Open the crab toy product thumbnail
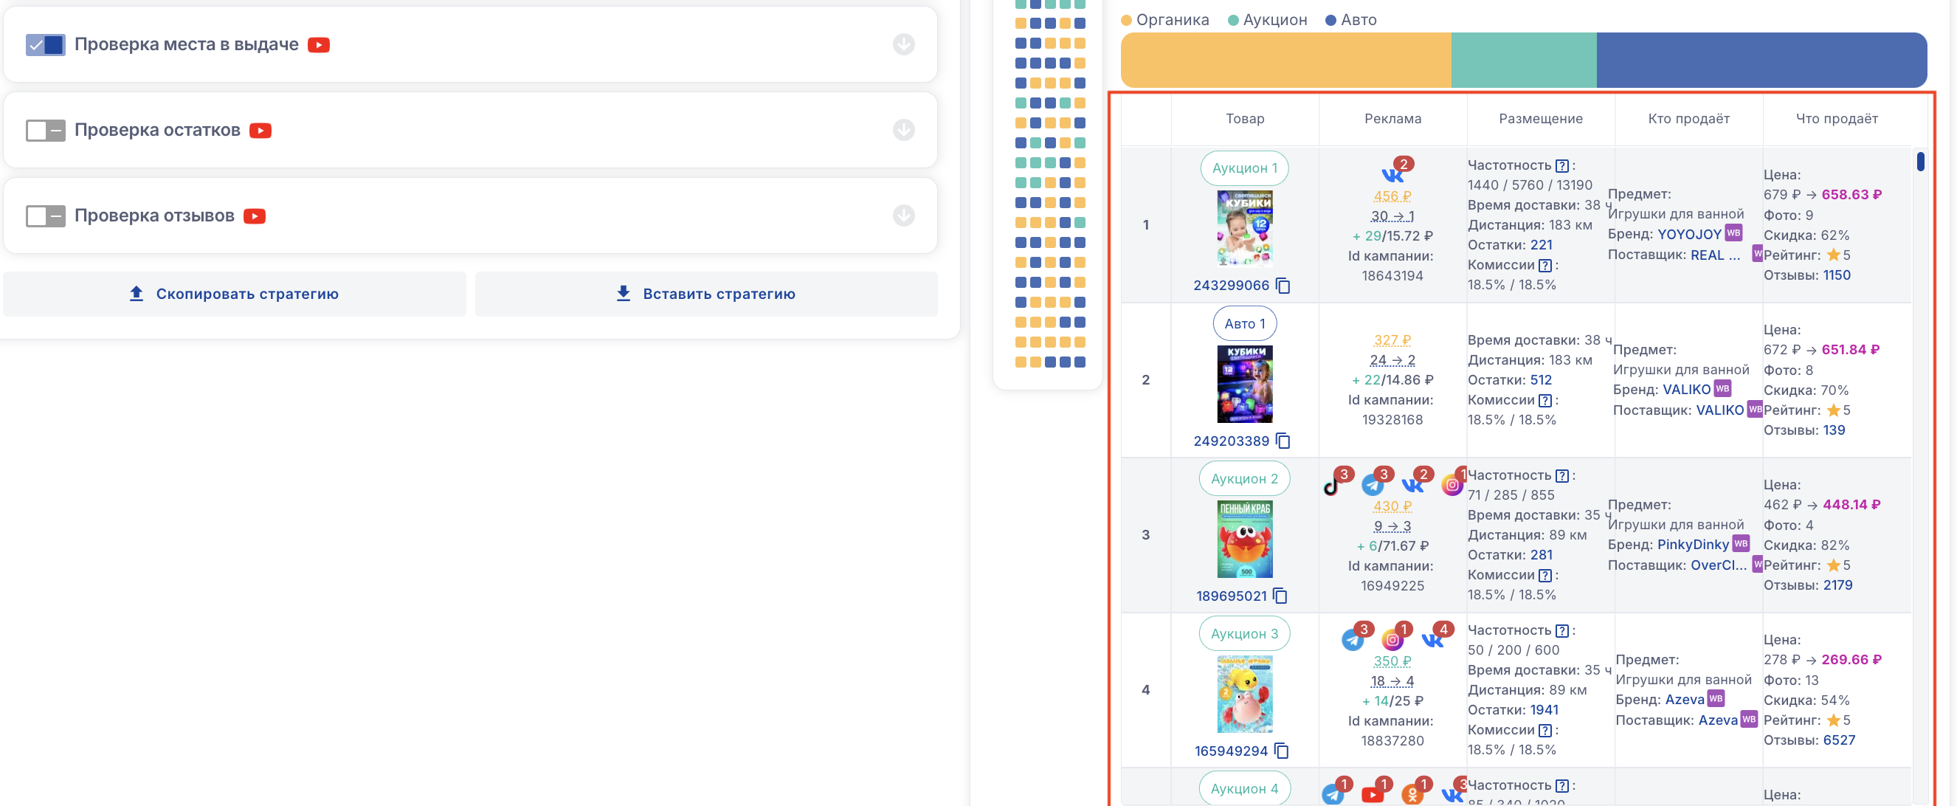Screen dimensions: 1957x806 click(1244, 539)
